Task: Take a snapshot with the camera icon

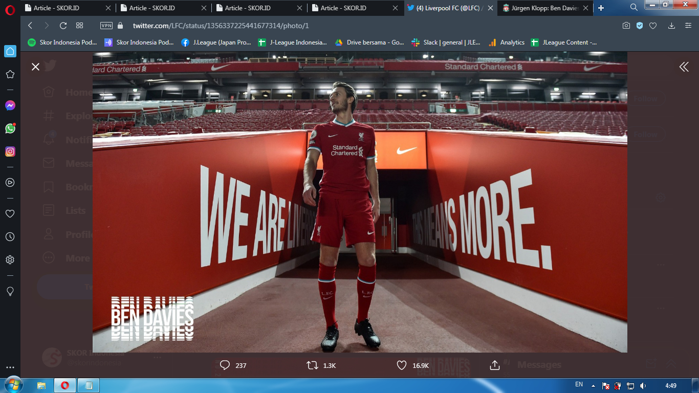Action: pyautogui.click(x=626, y=26)
